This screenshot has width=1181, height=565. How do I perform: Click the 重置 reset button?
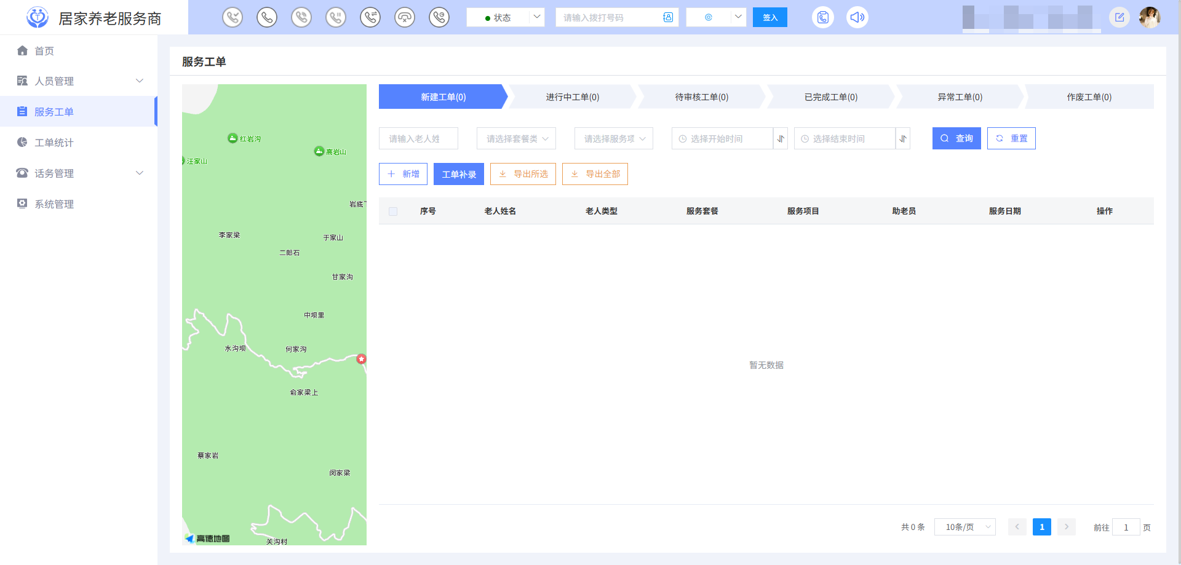point(1011,138)
